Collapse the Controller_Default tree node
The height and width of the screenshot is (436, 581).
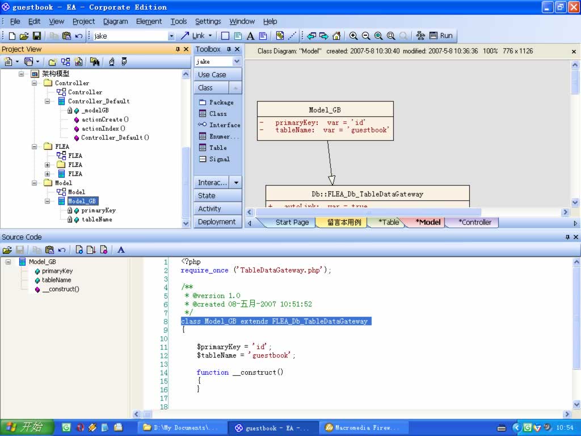pos(48,101)
